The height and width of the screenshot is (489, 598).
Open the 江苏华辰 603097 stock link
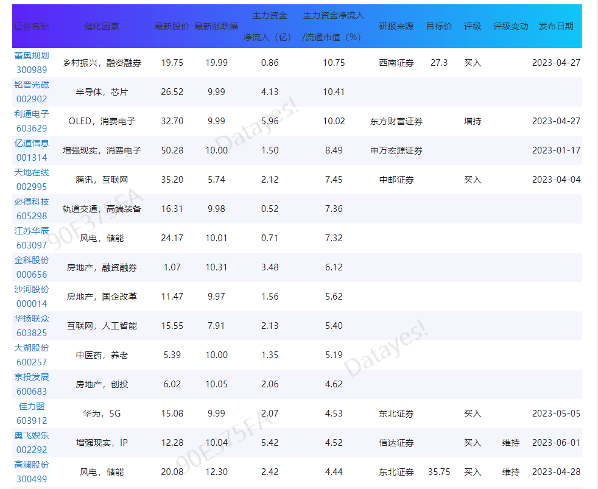(x=32, y=238)
